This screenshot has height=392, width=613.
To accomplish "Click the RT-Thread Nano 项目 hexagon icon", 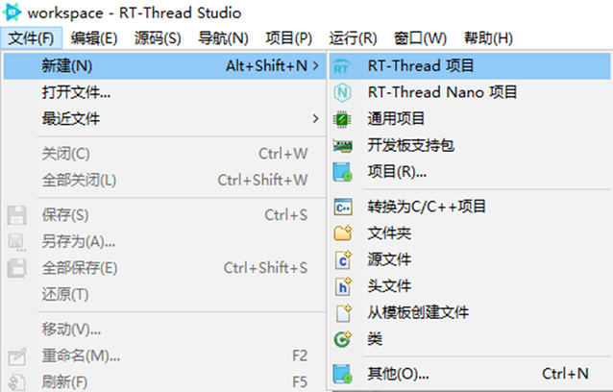I will (x=342, y=92).
